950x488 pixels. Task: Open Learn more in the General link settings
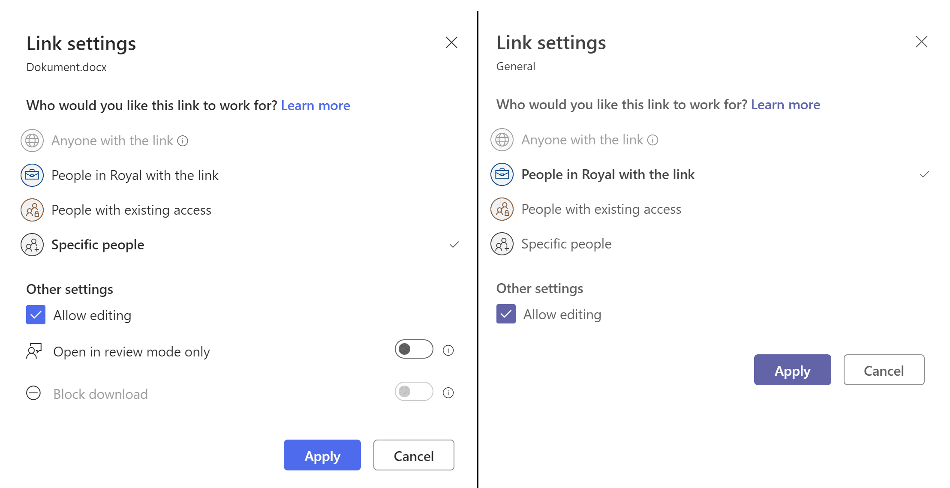click(785, 105)
